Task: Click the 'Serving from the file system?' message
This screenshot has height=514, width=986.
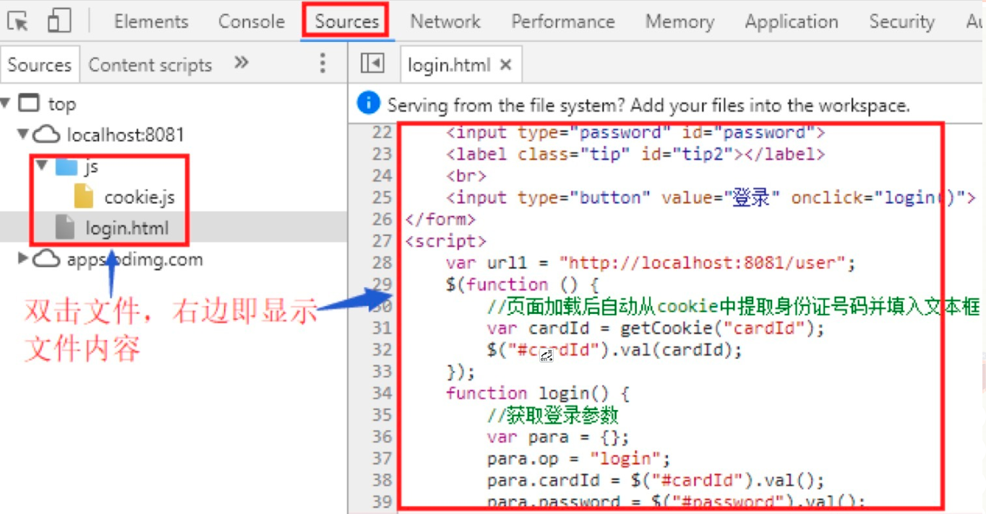Action: [x=648, y=105]
